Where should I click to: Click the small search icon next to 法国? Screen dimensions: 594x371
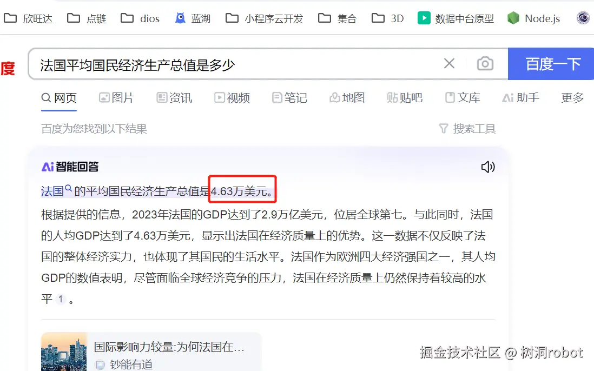click(69, 188)
